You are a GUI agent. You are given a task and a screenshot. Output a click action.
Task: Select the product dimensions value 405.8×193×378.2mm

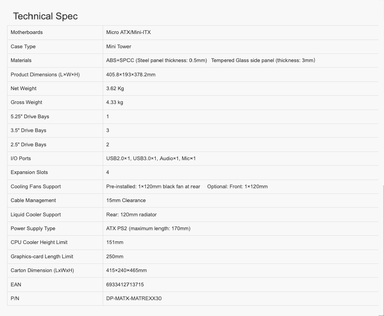(x=131, y=74)
